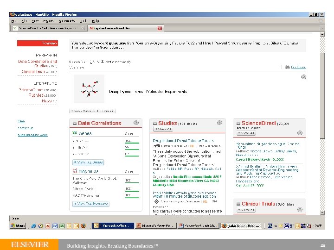Open Clinical Trials sidebar link
Image resolution: width=334 pixels, height=250 pixels.
coord(39,72)
